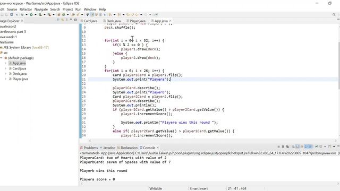Open the Debug button dropdown arrow
The width and height of the screenshot is (340, 191).
(x=27, y=15)
